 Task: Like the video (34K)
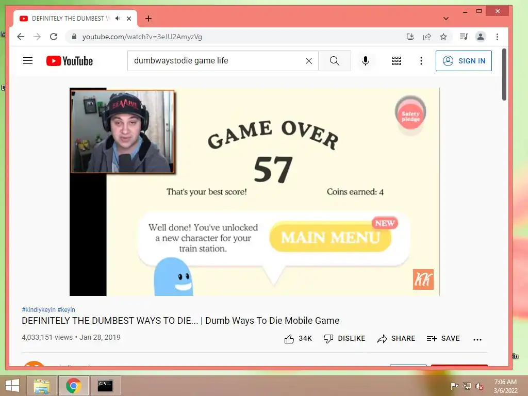(298, 338)
